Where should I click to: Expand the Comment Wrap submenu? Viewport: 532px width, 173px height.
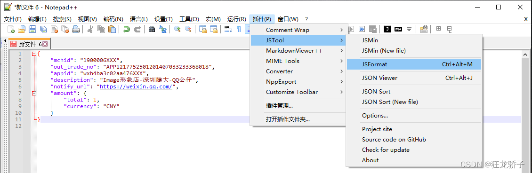[x=298, y=30]
